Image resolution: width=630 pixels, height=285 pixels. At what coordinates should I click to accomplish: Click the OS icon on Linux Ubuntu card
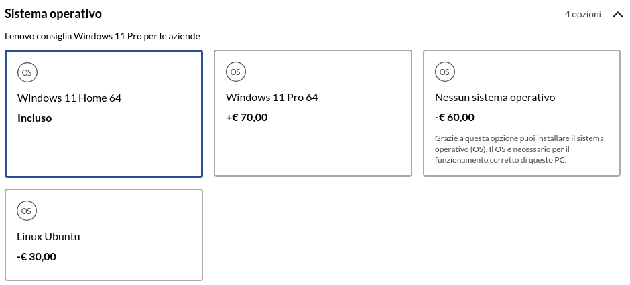click(27, 211)
